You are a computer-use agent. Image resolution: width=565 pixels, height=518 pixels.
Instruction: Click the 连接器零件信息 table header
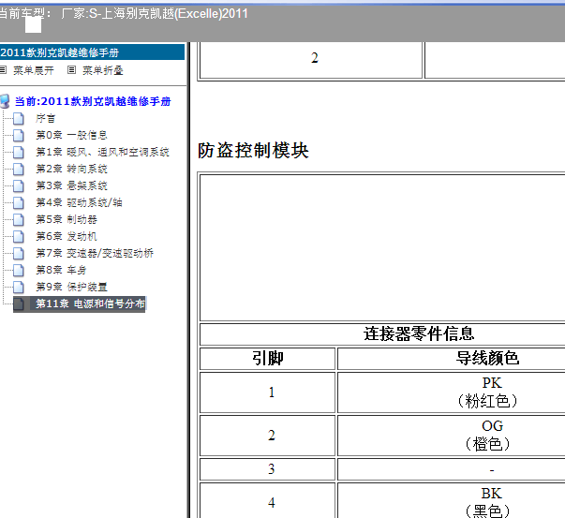point(419,333)
